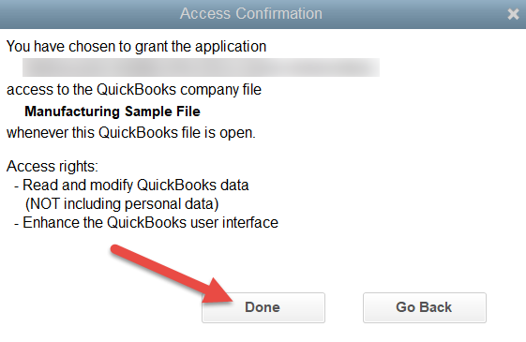Click '(NOT including personal data)' note
The height and width of the screenshot is (342, 526).
(122, 204)
